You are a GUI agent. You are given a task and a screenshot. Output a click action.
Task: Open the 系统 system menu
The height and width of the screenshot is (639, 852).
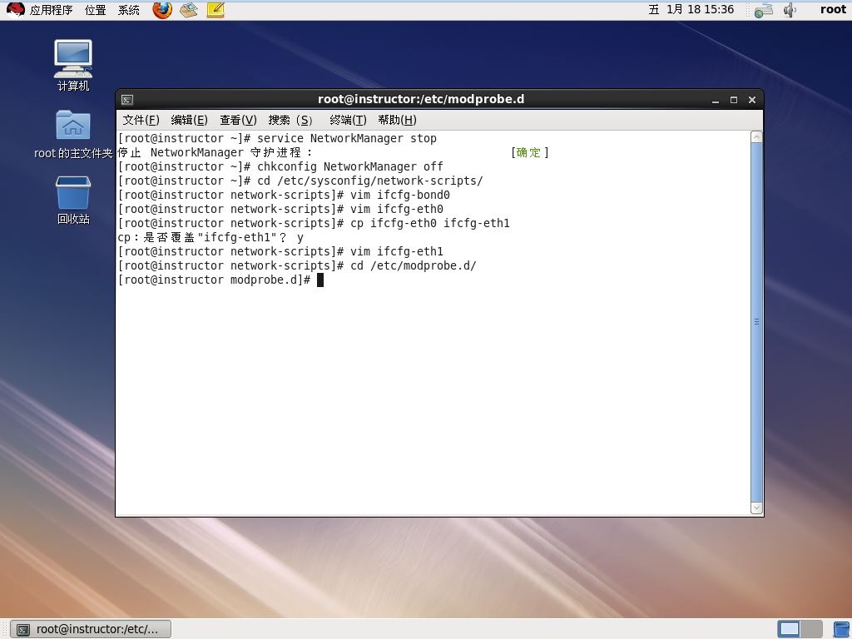point(129,10)
